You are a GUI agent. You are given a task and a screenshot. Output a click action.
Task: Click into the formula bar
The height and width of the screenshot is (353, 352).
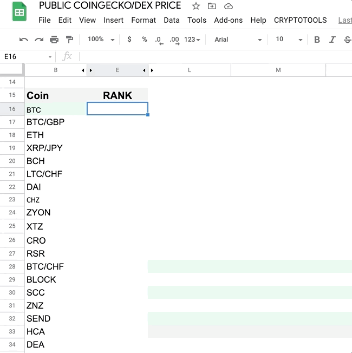click(x=215, y=57)
